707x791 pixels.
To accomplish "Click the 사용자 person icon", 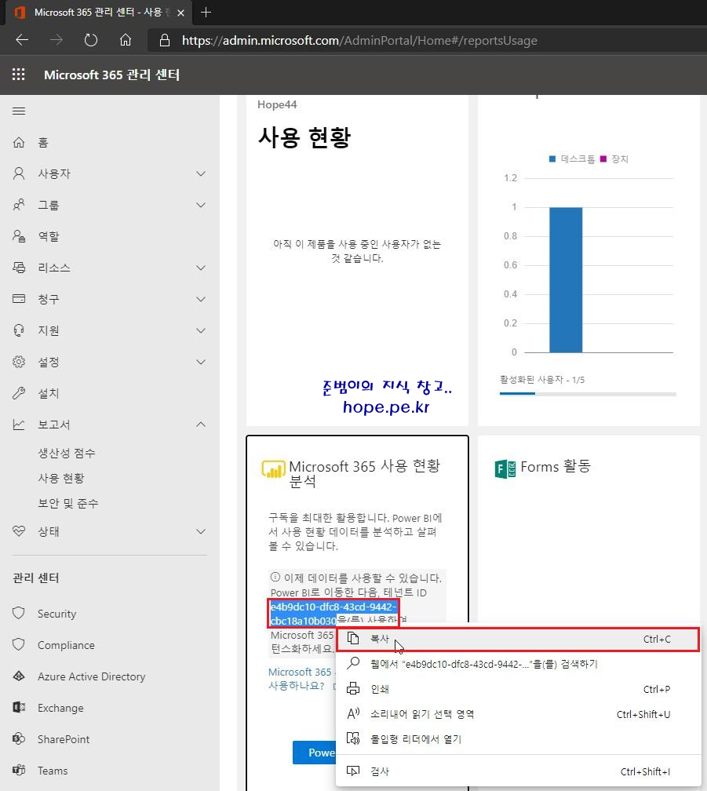I will tap(19, 173).
